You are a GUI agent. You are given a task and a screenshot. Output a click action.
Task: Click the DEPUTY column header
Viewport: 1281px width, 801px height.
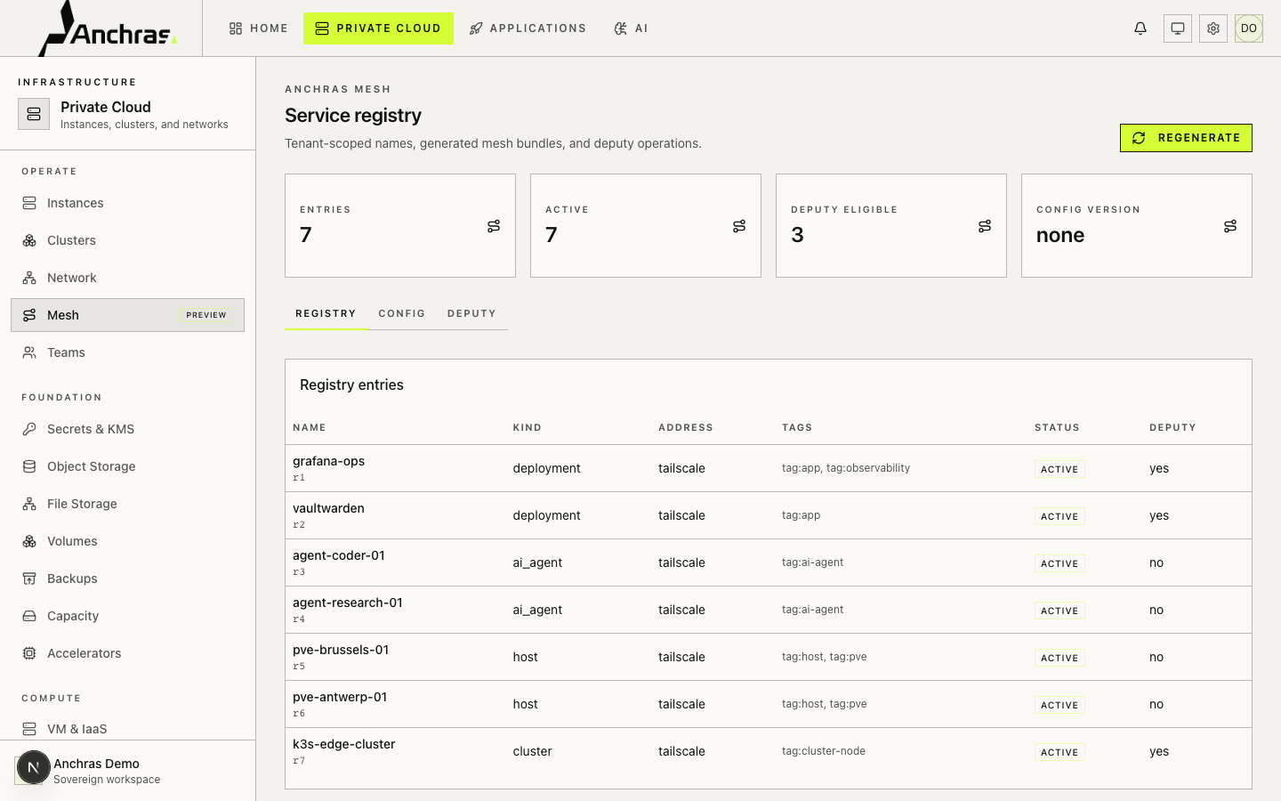pyautogui.click(x=1172, y=427)
